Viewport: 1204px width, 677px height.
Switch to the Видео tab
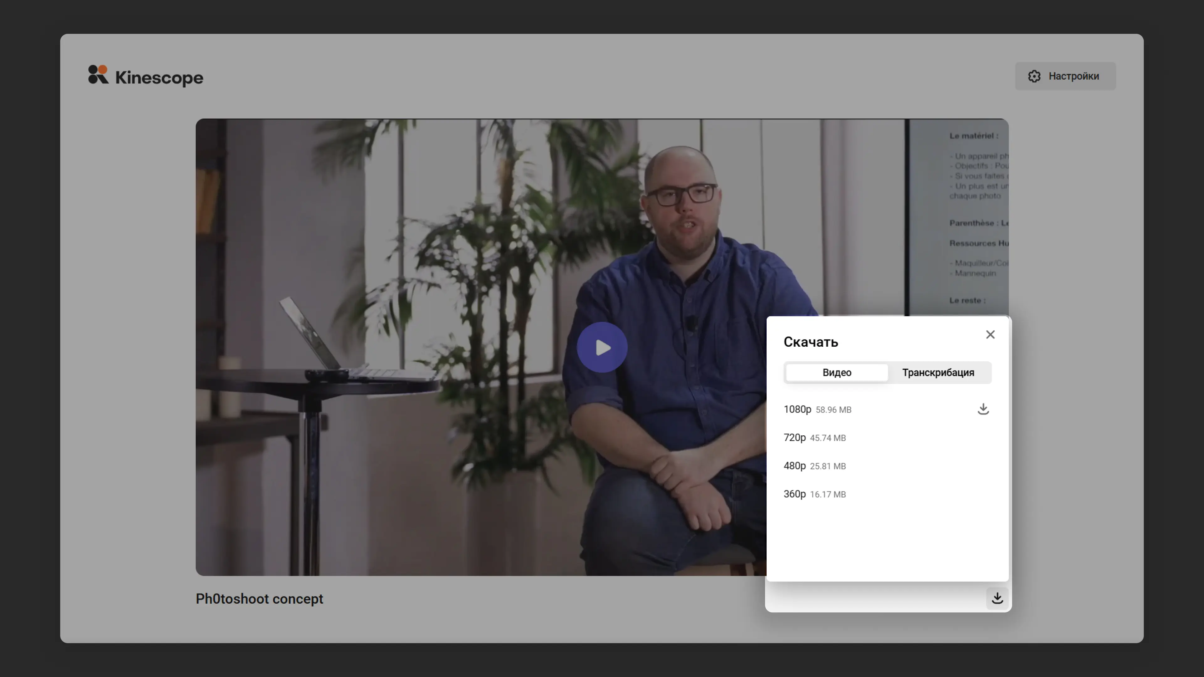837,373
